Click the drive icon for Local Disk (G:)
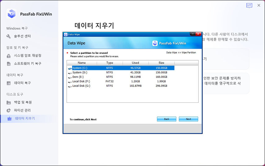The height and width of the screenshot is (166, 265). (x=70, y=86)
